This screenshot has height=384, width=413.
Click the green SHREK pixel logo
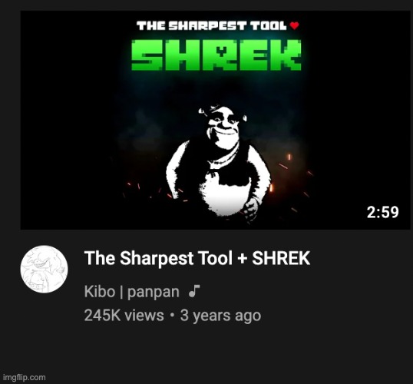click(216, 55)
